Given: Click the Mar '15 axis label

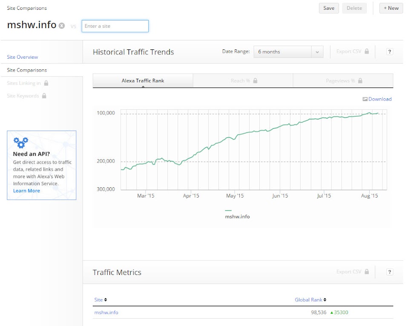Looking at the screenshot, I should click(146, 196).
